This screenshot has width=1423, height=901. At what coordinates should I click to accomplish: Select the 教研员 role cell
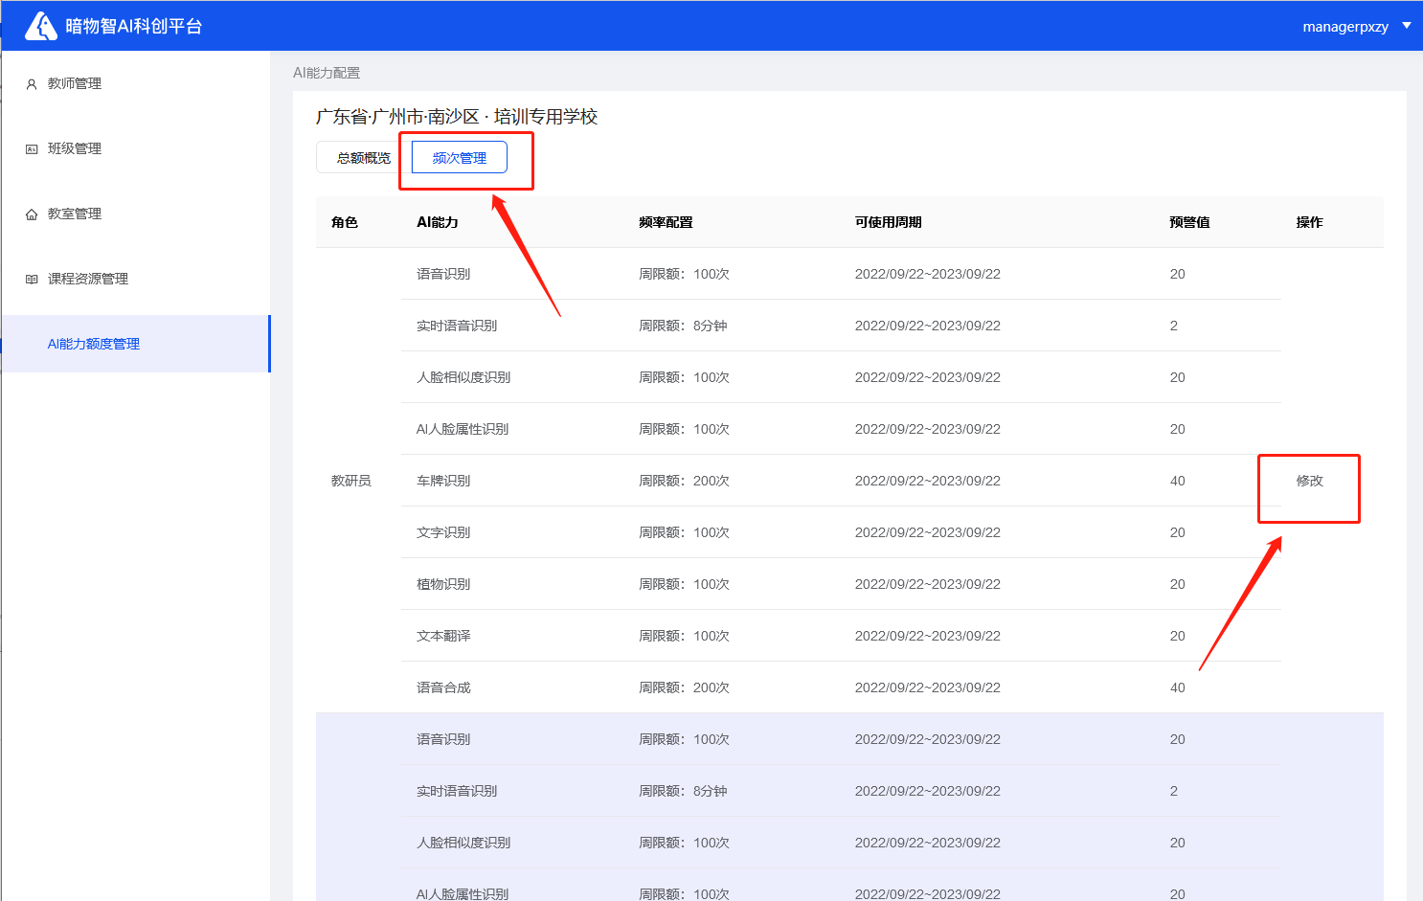[x=351, y=481]
